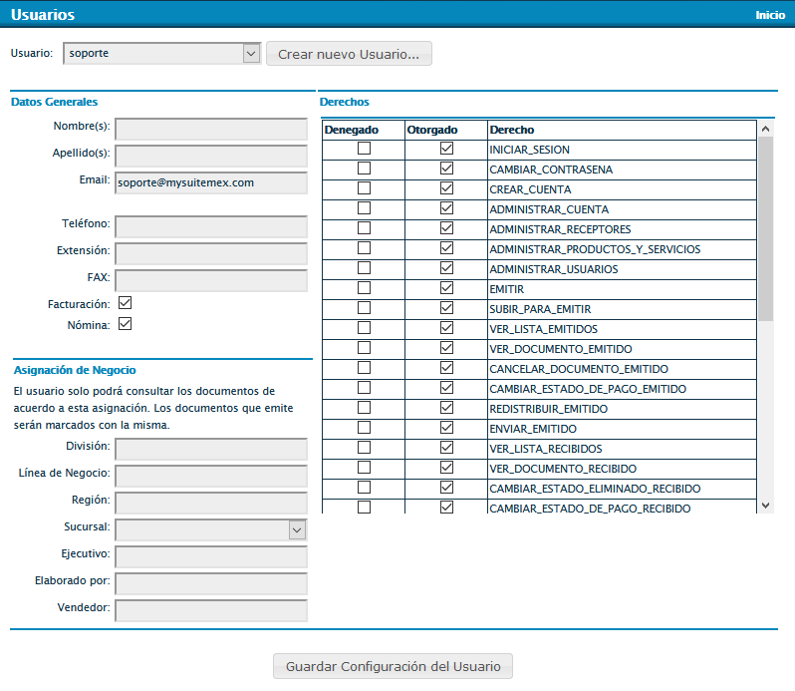
Task: Focus the Teléfono input field
Action: tap(211, 226)
